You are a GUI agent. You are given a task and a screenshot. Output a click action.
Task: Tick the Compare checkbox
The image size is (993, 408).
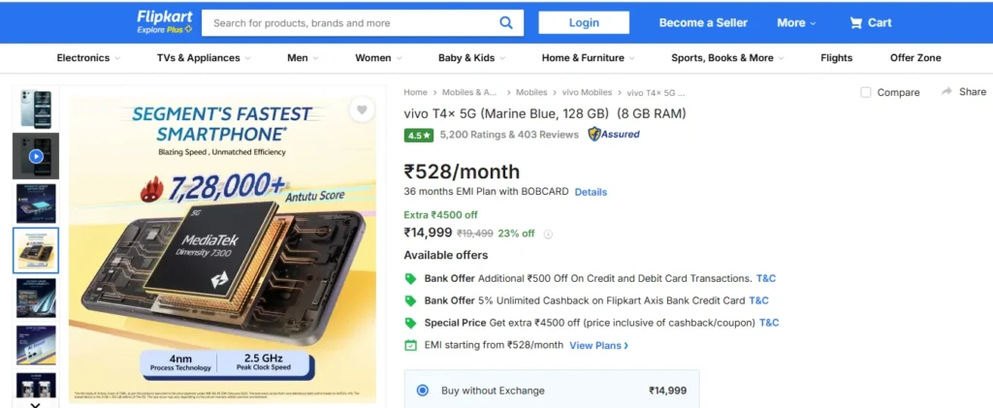[x=866, y=92]
